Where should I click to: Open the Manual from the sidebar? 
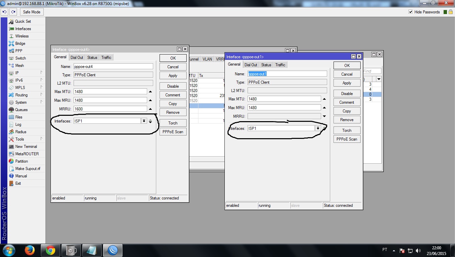[x=21, y=176]
